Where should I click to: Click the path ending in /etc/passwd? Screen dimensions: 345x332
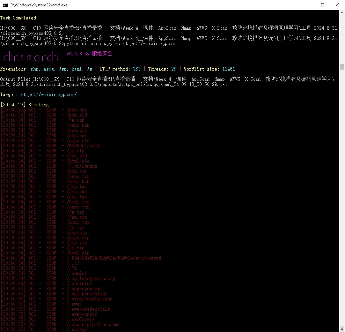click(x=114, y=258)
